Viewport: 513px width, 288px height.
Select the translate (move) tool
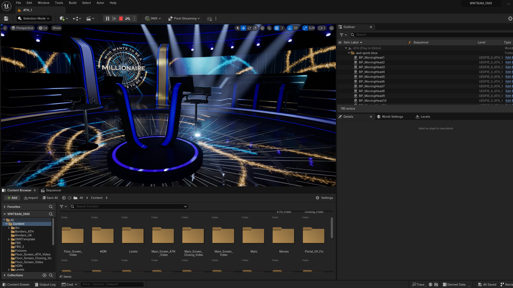coord(243,28)
